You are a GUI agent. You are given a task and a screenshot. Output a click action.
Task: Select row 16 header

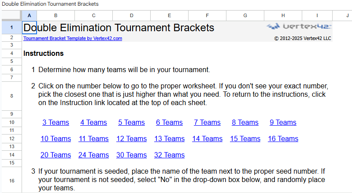click(11, 180)
